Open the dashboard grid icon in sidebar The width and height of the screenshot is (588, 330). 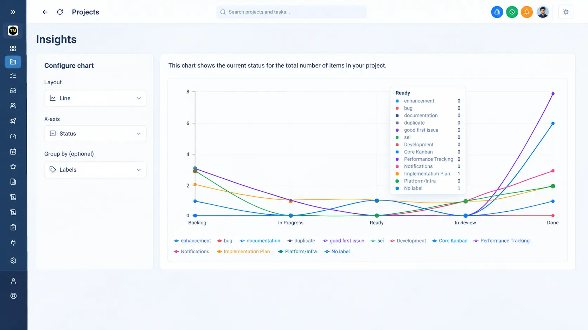[13, 48]
